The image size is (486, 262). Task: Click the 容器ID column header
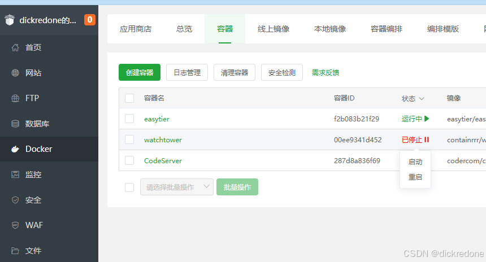point(344,98)
